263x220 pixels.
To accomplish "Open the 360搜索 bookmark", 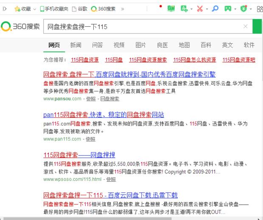I will tap(103, 9).
